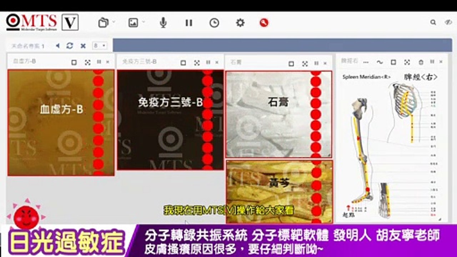Expand the 免疫方三號-B panel to fullscreen
Image resolution: width=457 pixels, height=257 pixels.
click(197, 63)
